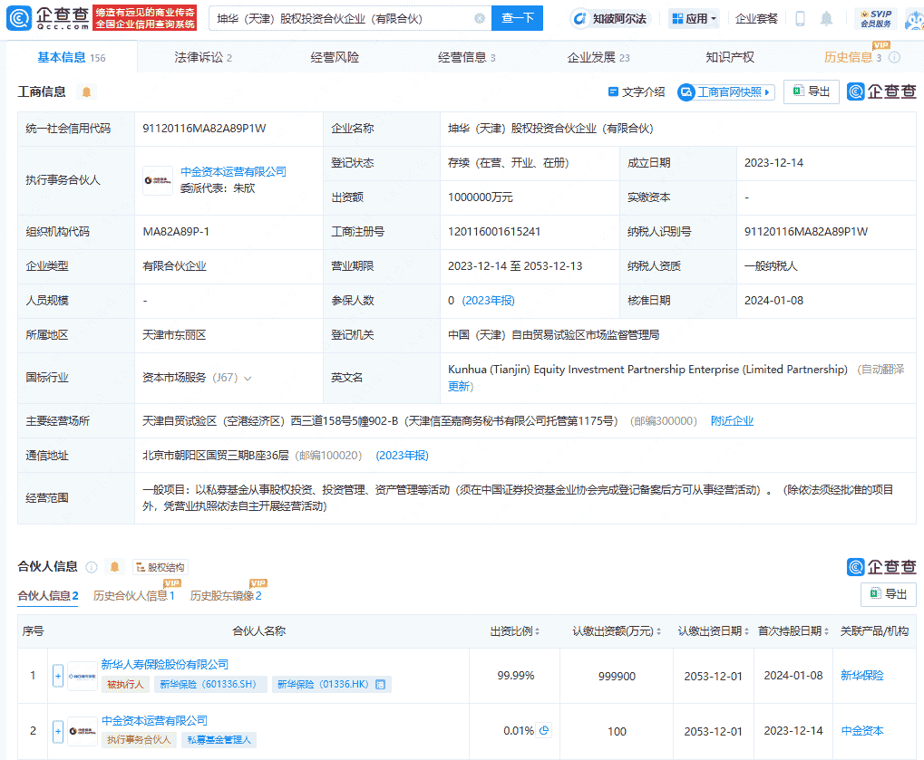Image resolution: width=924 pixels, height=760 pixels.
Task: Switch to the 法律诉讼 tab
Action: [x=203, y=57]
